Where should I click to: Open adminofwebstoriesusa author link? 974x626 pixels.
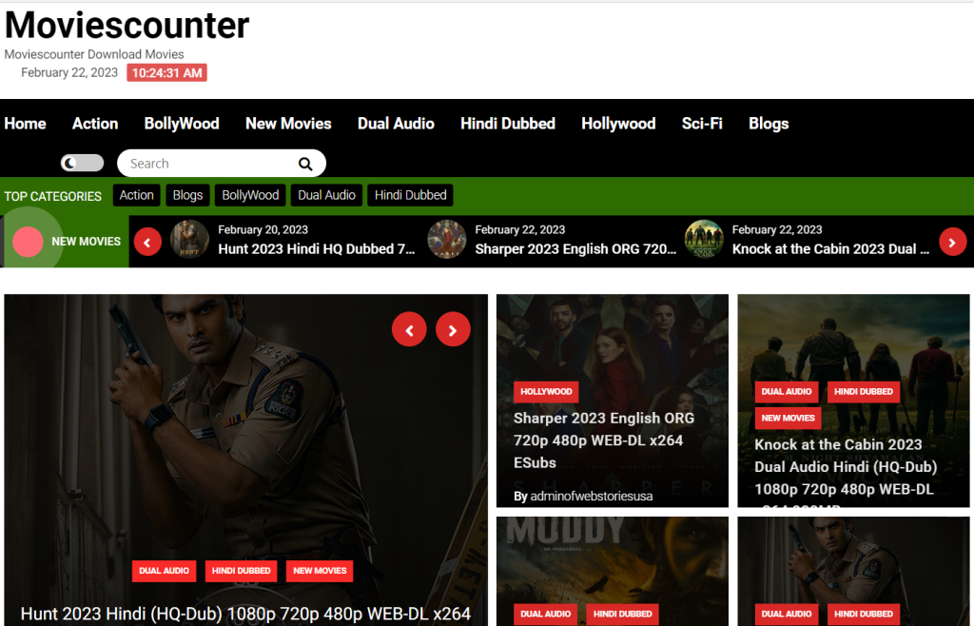click(x=592, y=497)
